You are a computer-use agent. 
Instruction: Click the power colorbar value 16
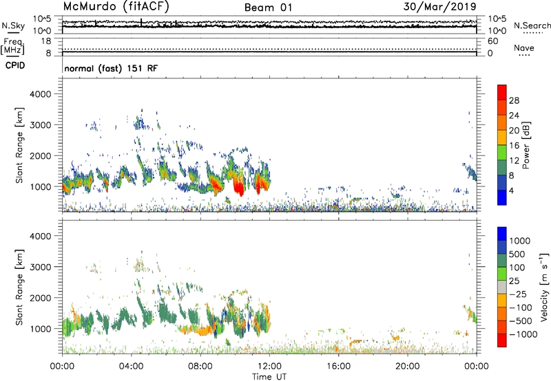tap(514, 146)
